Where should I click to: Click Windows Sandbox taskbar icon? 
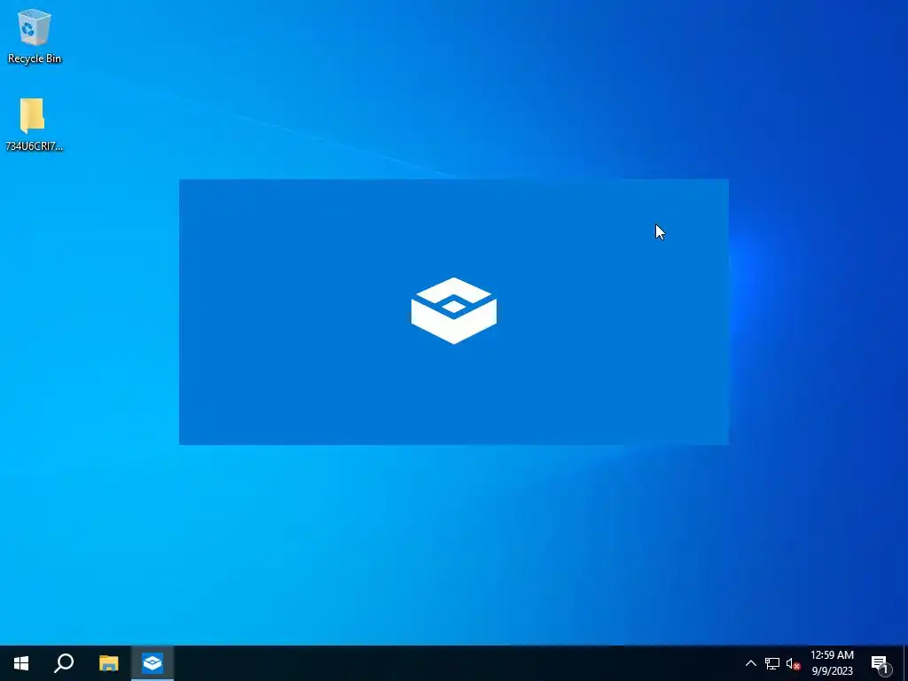pos(153,663)
